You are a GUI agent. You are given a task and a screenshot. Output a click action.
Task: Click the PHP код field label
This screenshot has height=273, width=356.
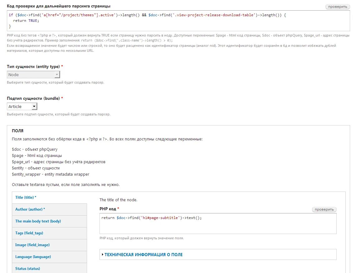click(108, 209)
